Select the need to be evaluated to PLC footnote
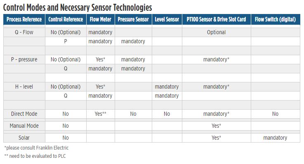Viewport: 304px width, 164px height. pos(35,156)
